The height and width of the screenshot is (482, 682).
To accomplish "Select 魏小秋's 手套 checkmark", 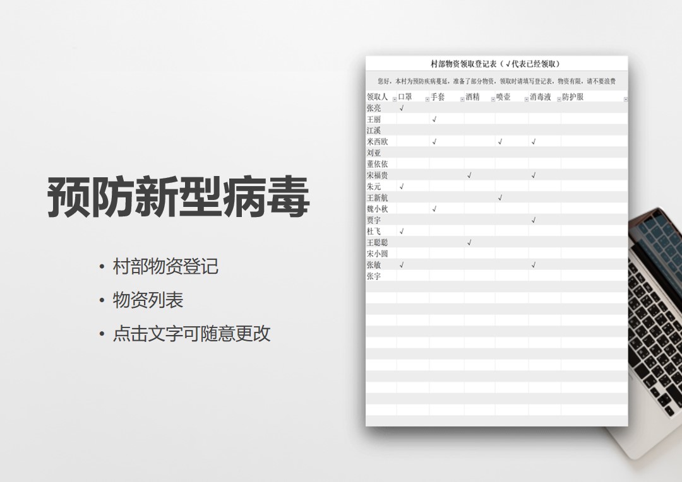I will coord(434,208).
